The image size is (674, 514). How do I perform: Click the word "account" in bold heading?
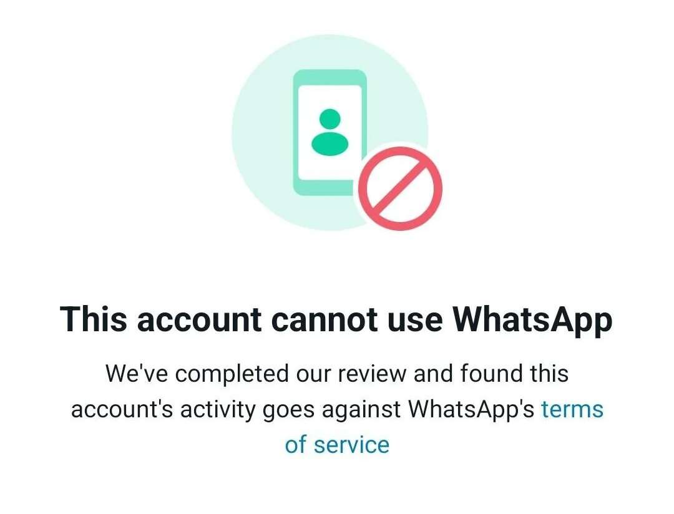pos(200,320)
